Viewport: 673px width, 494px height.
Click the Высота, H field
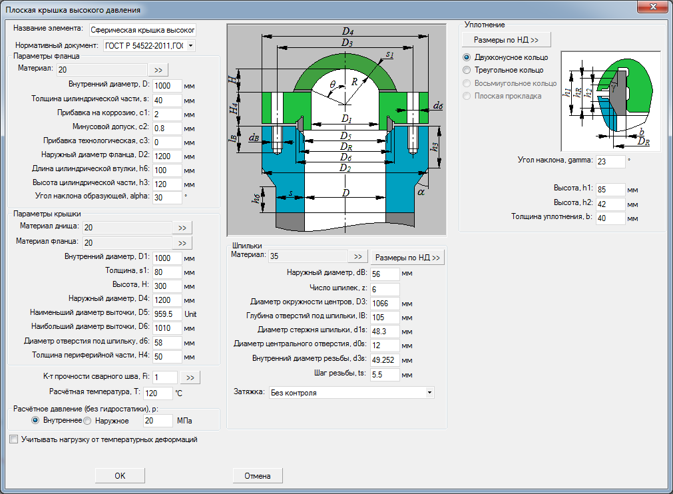point(167,286)
